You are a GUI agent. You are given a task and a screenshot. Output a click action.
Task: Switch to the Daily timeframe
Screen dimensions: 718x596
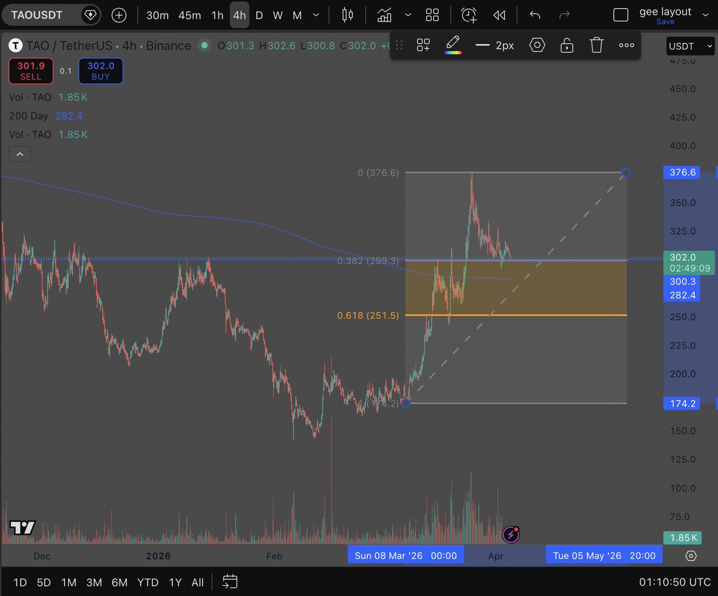point(259,16)
